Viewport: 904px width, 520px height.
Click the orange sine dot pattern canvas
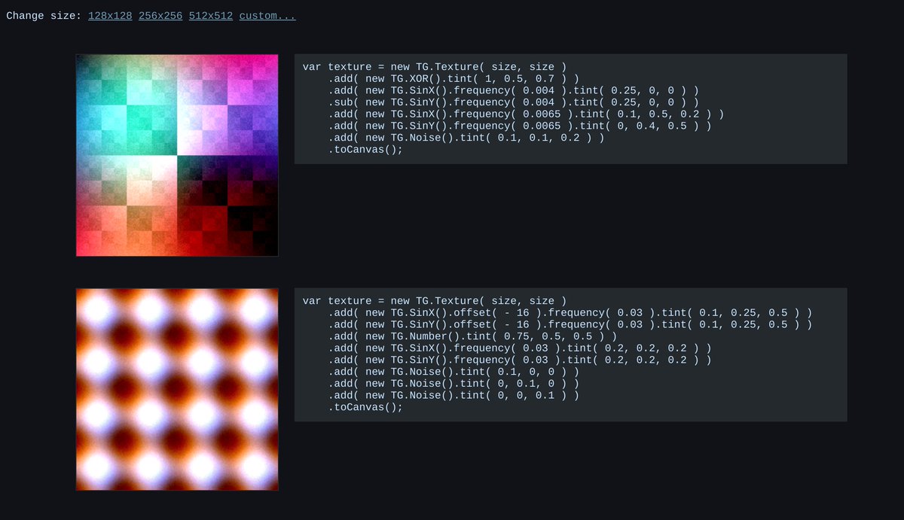pyautogui.click(x=177, y=389)
